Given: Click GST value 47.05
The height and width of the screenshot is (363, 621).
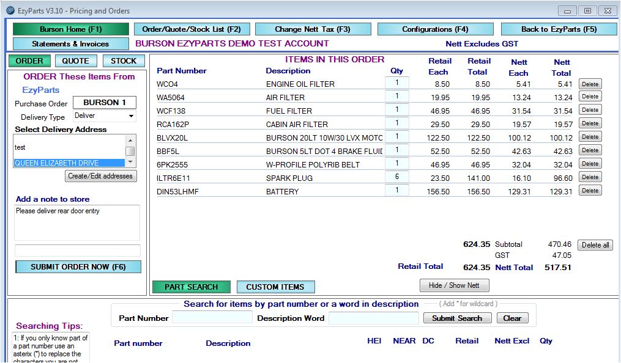Looking at the screenshot, I should coord(562,256).
